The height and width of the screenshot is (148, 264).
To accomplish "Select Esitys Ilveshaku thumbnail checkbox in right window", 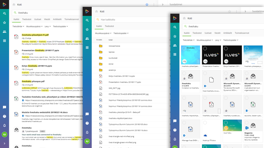I will tap(226, 49).
